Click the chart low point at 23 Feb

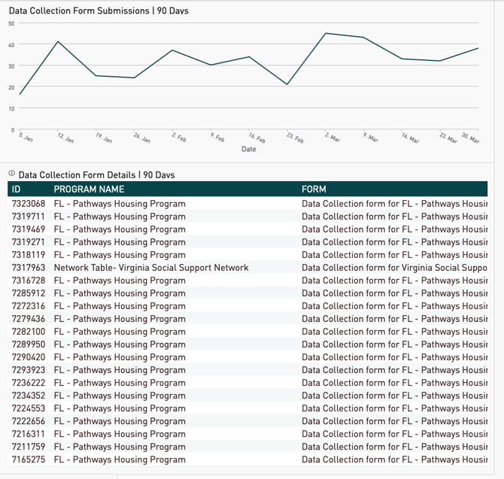(x=287, y=84)
